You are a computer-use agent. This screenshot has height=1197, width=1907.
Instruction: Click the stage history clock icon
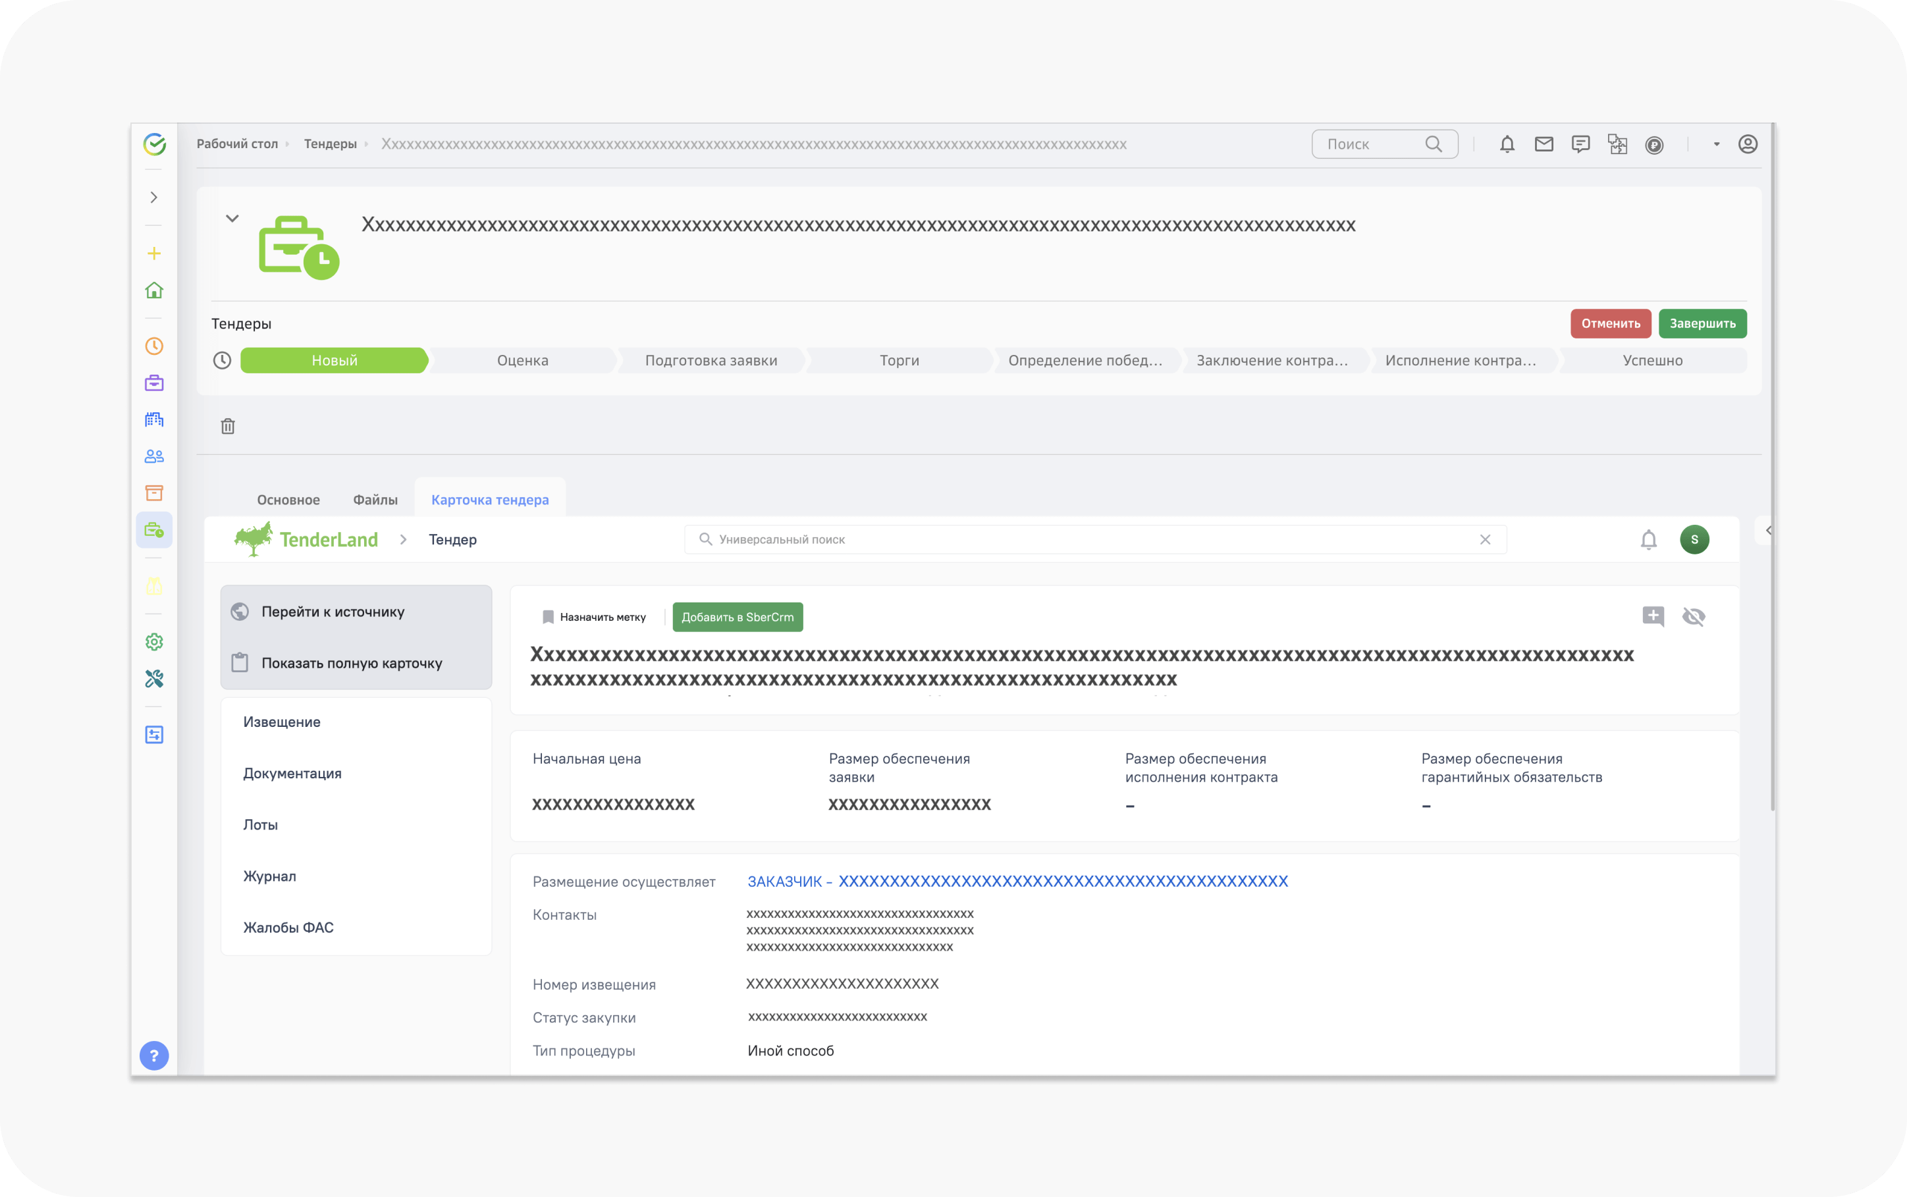click(x=223, y=360)
